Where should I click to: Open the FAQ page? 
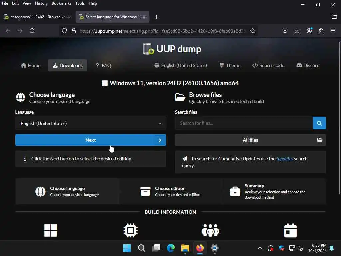click(103, 65)
